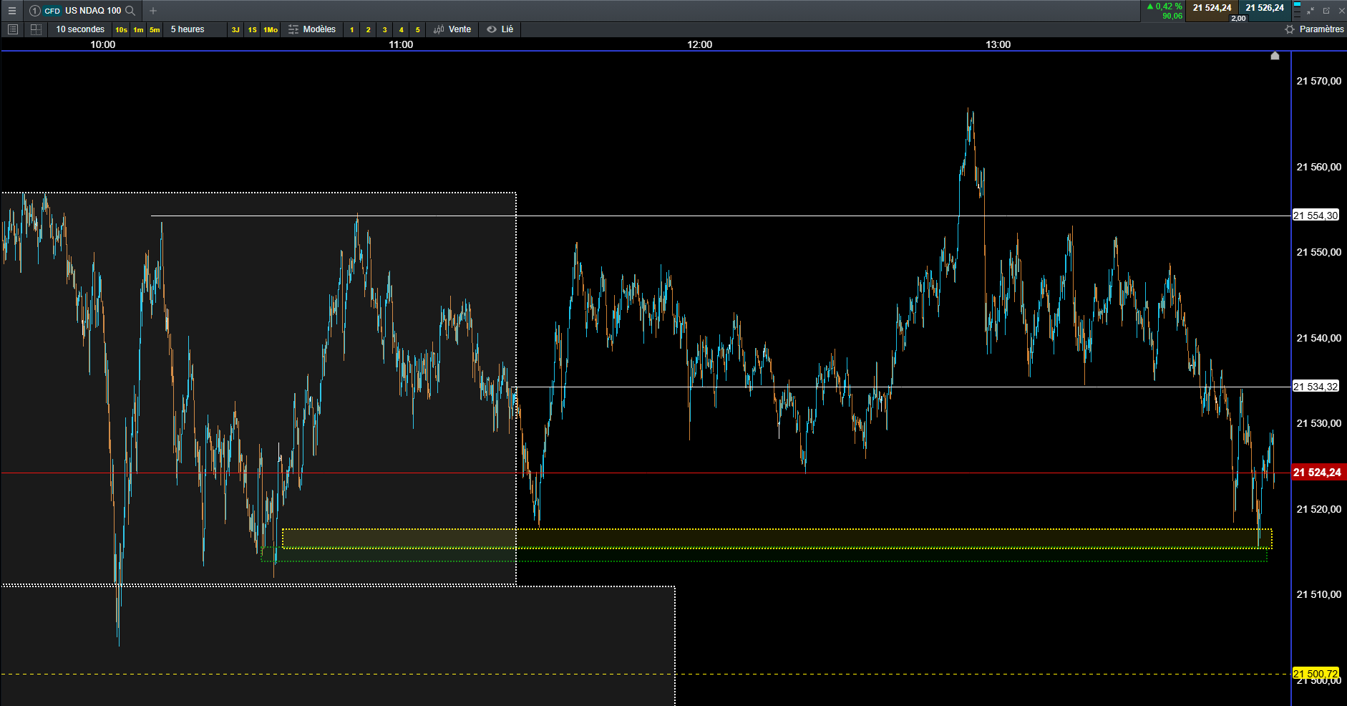Open the multi-chart grid layout icon
The width and height of the screenshot is (1347, 706).
(x=36, y=29)
